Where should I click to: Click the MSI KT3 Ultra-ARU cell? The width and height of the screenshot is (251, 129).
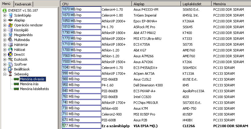(x=147, y=39)
